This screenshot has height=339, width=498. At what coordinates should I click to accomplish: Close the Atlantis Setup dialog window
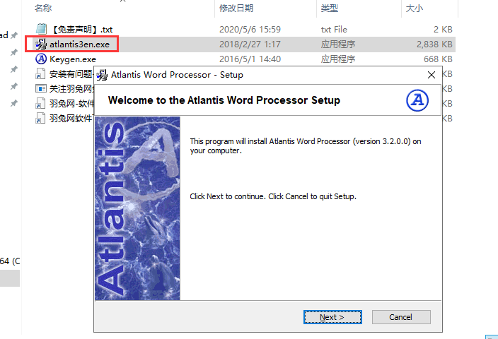pos(432,75)
